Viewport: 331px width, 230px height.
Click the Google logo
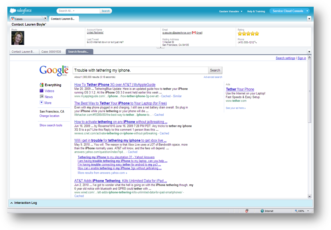(x=54, y=71)
